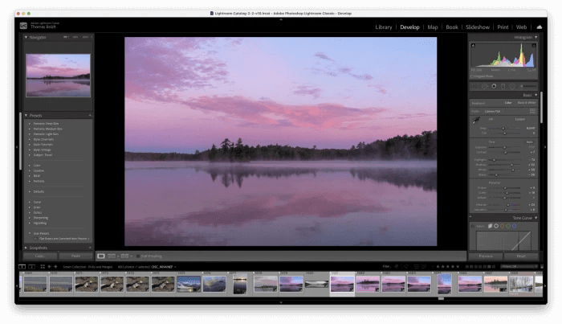Select the Adjustment Brush tool icon
Viewport: 562px width, 324px height.
[x=528, y=86]
